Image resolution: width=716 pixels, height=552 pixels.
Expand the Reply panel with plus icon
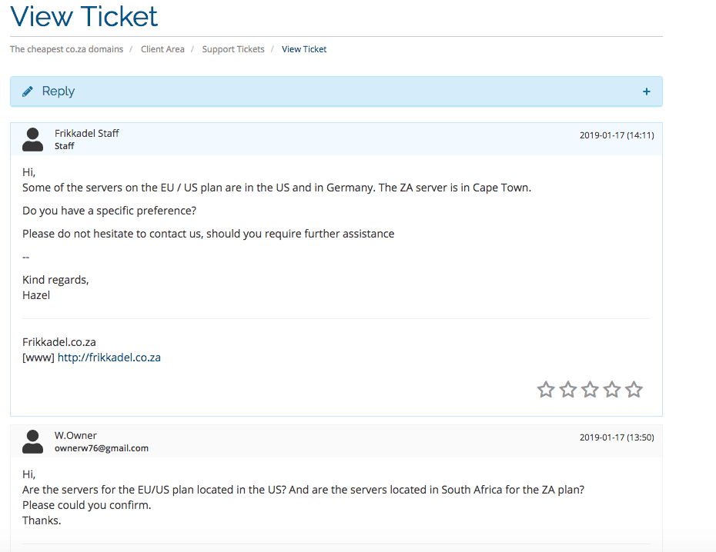[646, 91]
